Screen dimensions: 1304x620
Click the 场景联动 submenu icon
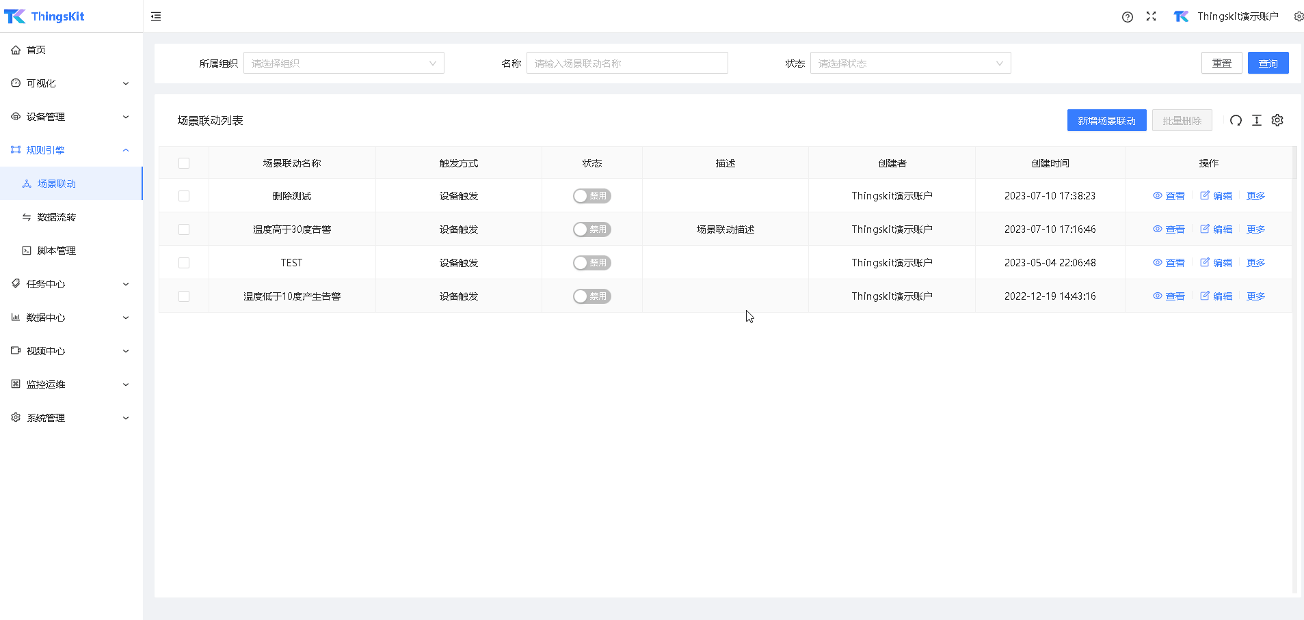[x=27, y=184]
